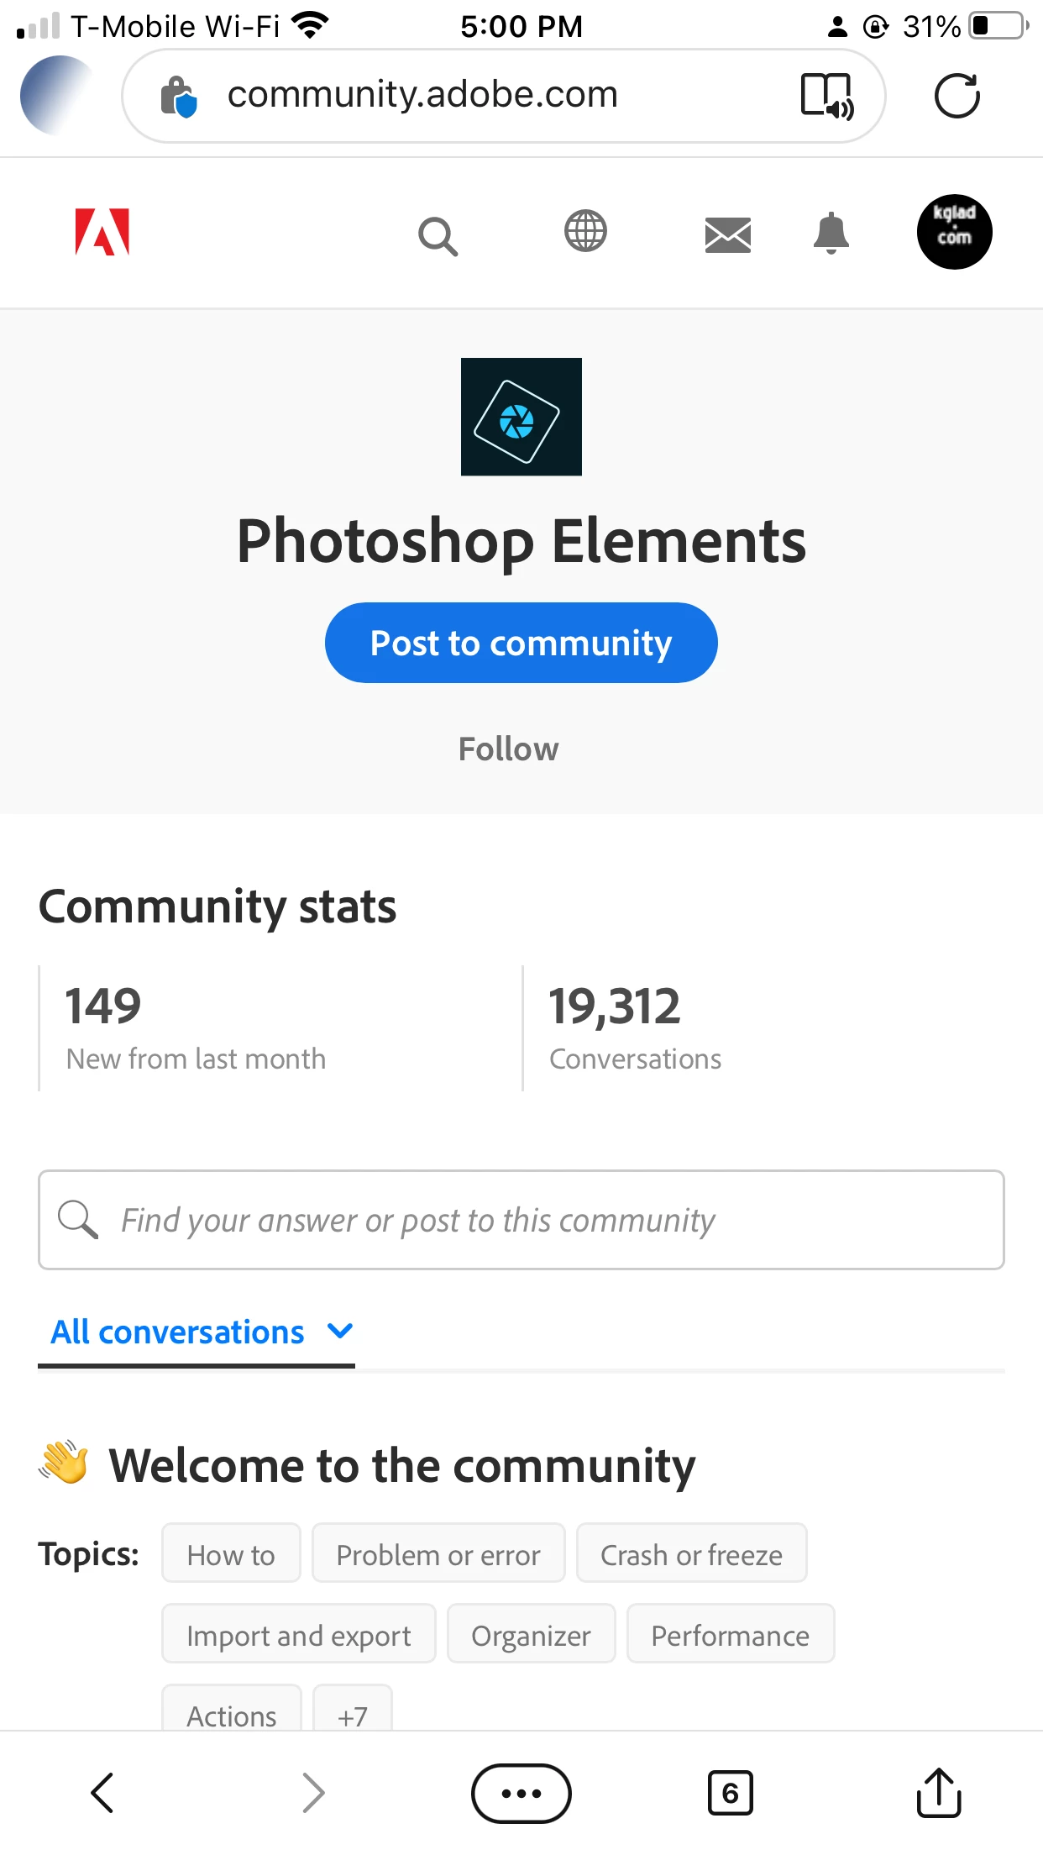Open site search magnifier icon
The image size is (1043, 1855).
pyautogui.click(x=438, y=236)
